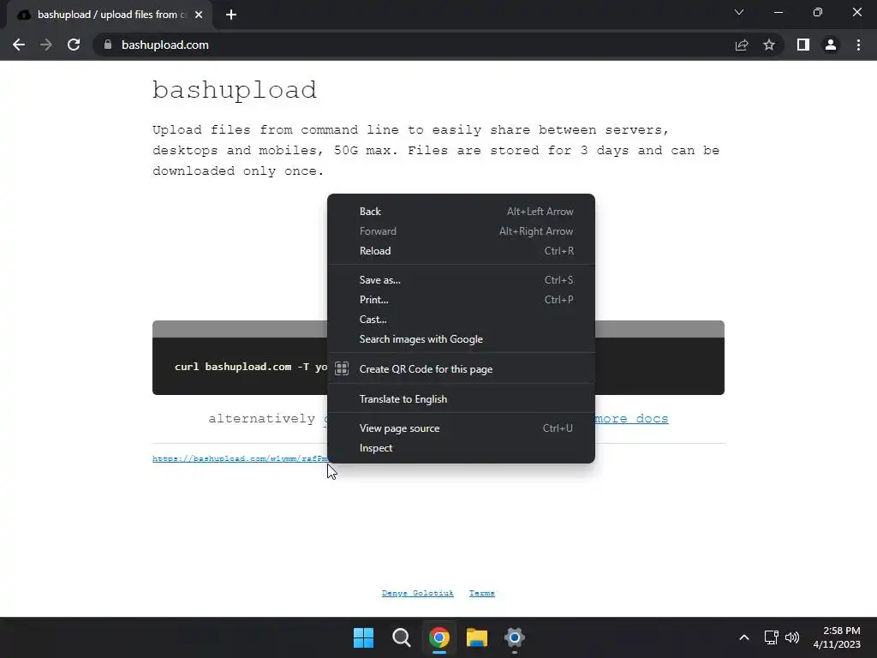Choose Create QR Code for this page
Viewport: 877px width, 658px height.
coord(461,368)
